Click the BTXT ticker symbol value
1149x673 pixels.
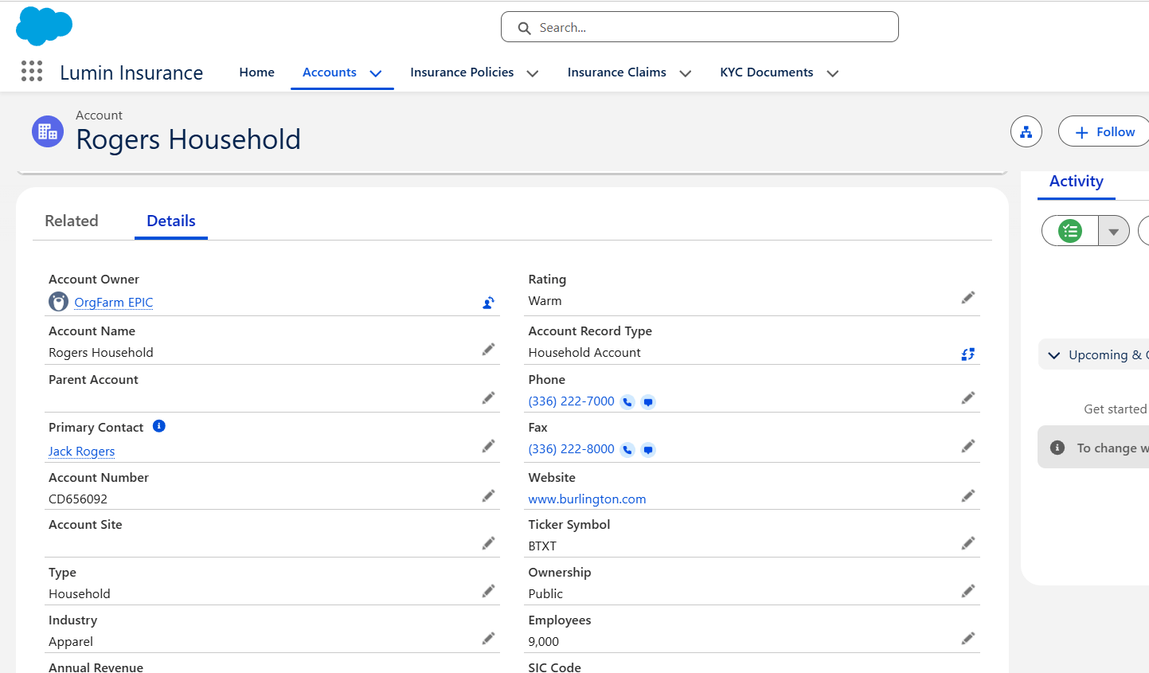click(x=542, y=546)
